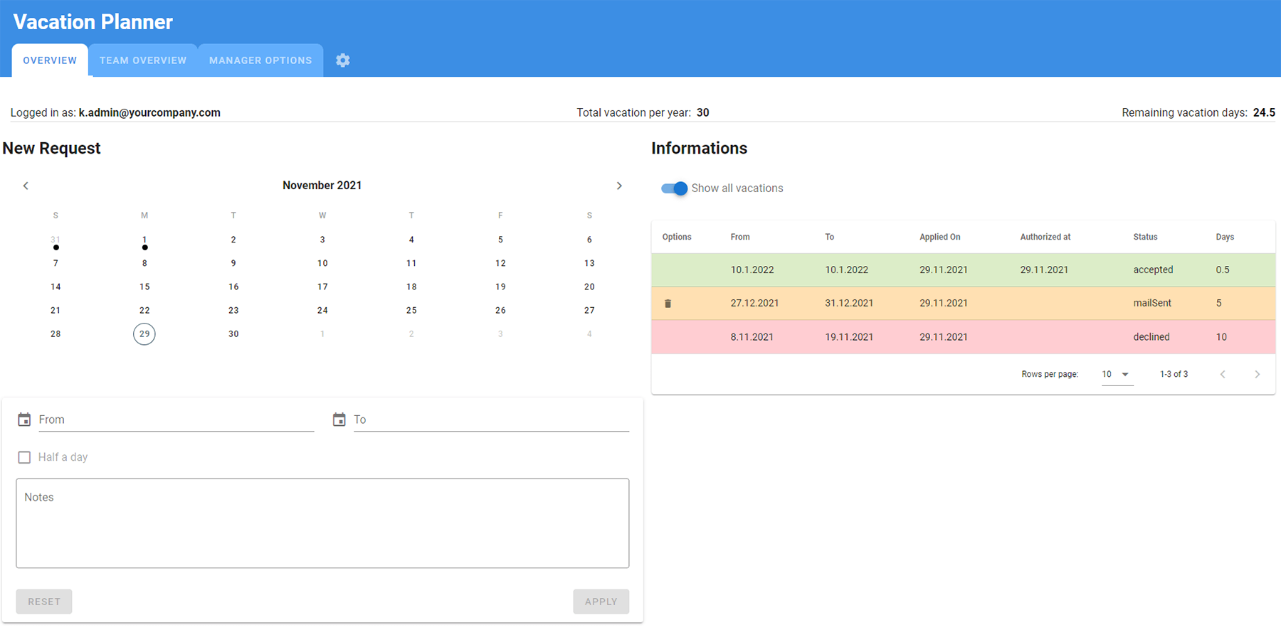Check the Half a day checkbox
The height and width of the screenshot is (630, 1281).
(24, 457)
